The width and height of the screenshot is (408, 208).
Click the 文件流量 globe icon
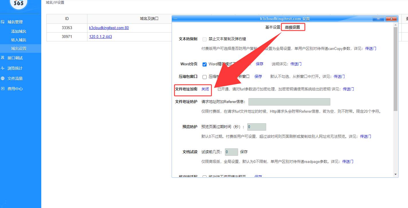coord(3,78)
